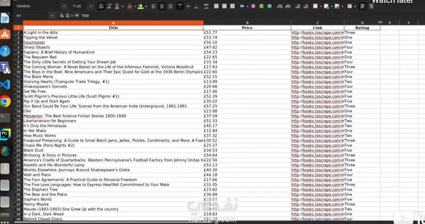Click the Sum icon in formula bar
The image size is (425, 224).
(67, 15)
